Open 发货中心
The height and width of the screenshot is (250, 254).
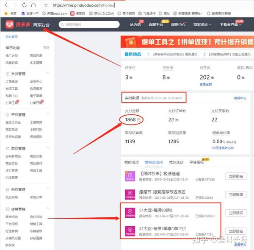coord(36,81)
